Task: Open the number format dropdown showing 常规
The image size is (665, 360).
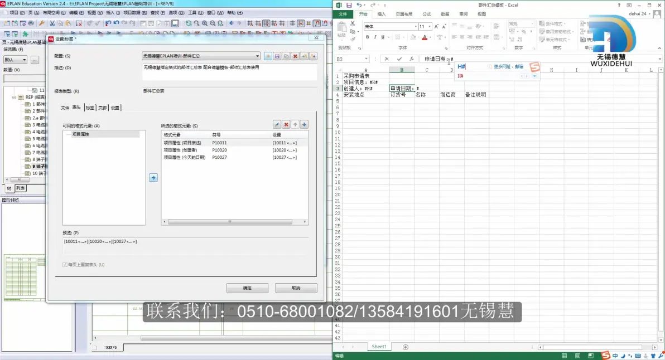Action: tap(532, 24)
